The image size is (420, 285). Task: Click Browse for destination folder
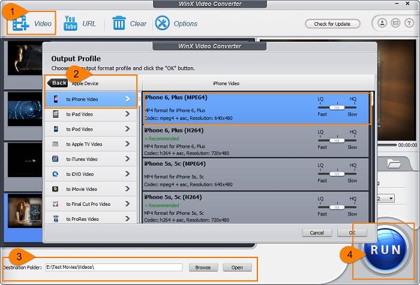click(x=203, y=268)
